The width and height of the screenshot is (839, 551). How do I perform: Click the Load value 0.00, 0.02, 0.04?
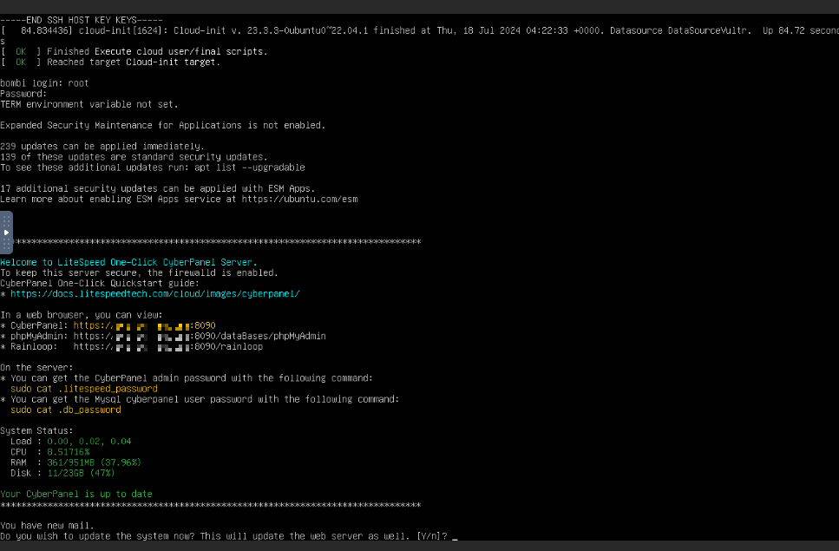[x=89, y=442]
